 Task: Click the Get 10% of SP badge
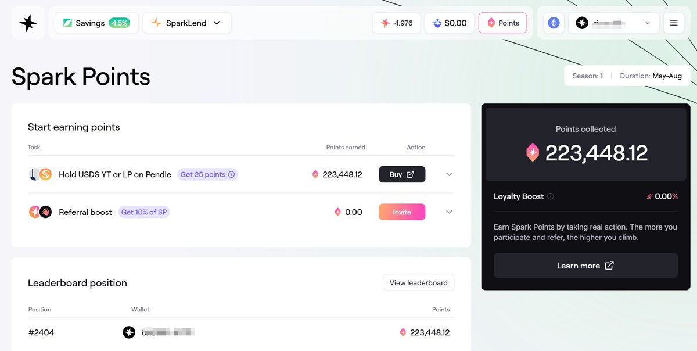144,212
